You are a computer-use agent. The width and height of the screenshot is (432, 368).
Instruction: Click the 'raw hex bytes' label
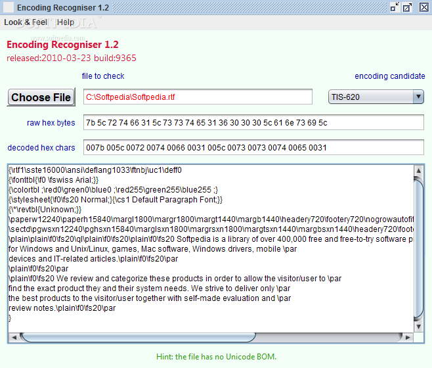[51, 122]
